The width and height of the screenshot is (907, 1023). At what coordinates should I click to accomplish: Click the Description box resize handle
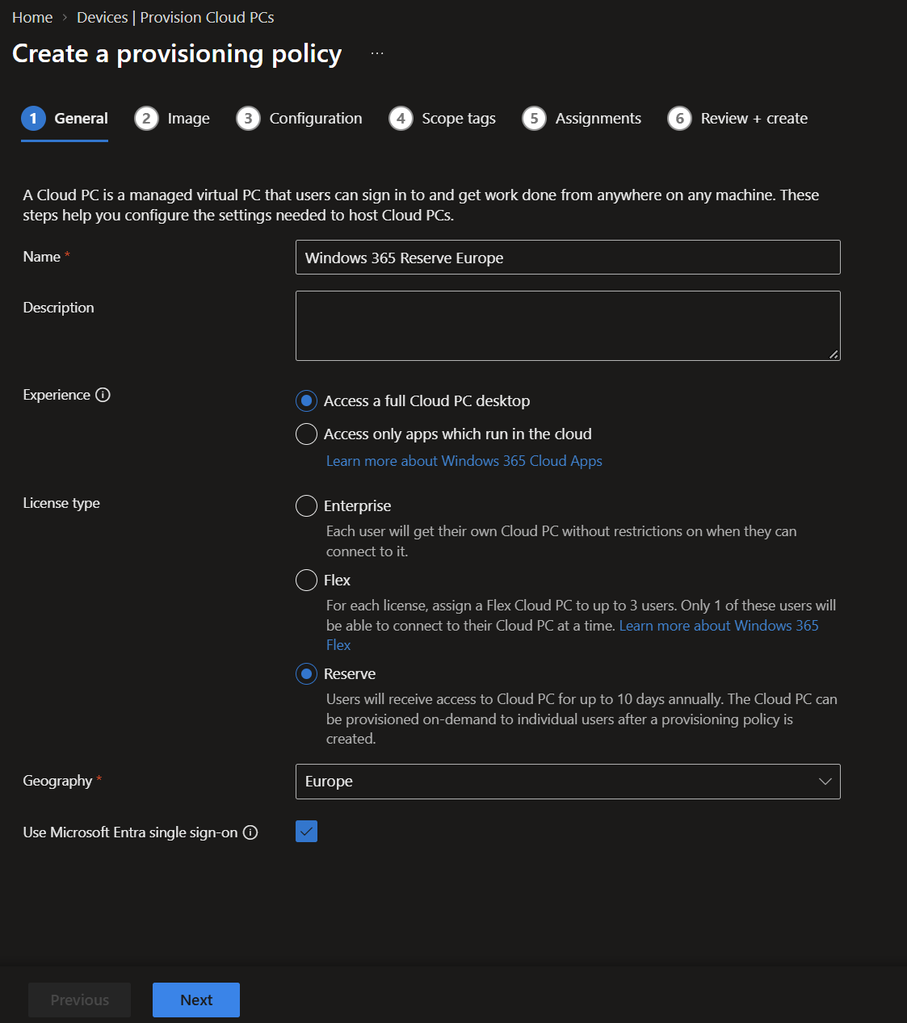click(834, 354)
